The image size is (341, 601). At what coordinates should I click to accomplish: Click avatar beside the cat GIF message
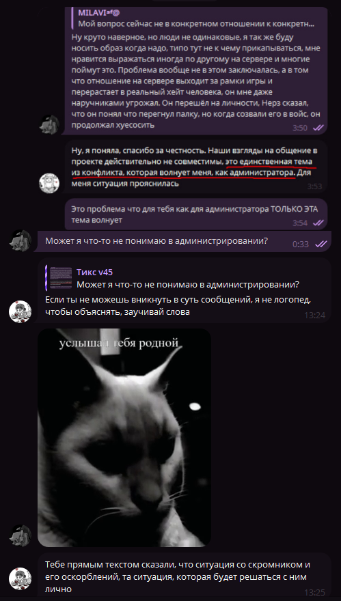click(x=21, y=536)
